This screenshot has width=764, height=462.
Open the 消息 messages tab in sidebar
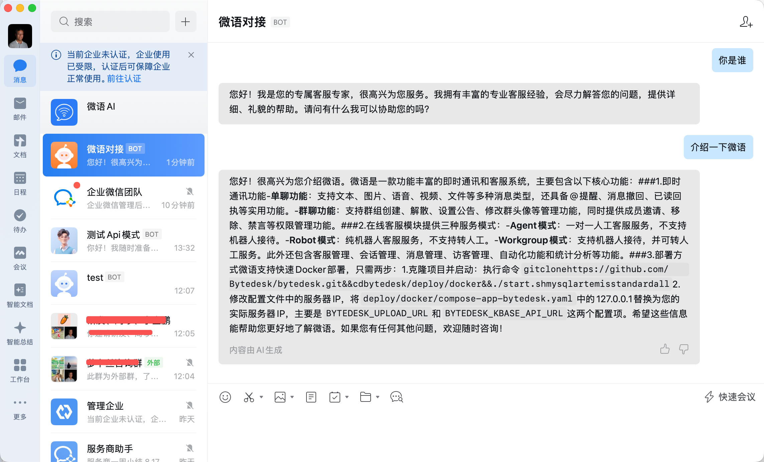tap(20, 71)
